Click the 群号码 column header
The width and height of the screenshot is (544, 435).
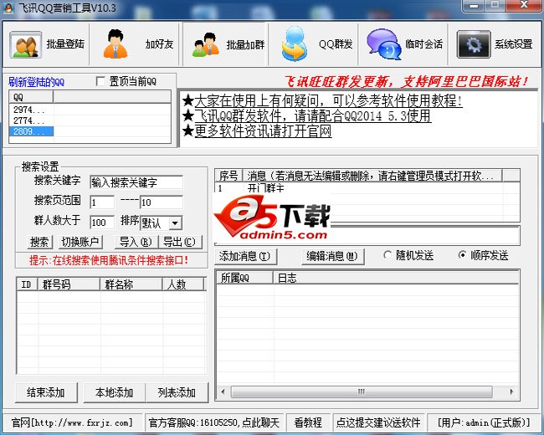pyautogui.click(x=69, y=284)
